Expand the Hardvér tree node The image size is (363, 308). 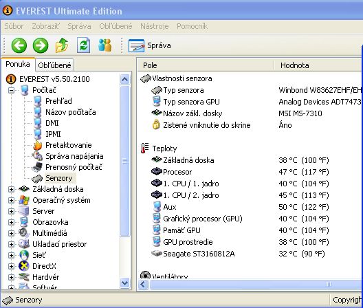click(x=11, y=277)
